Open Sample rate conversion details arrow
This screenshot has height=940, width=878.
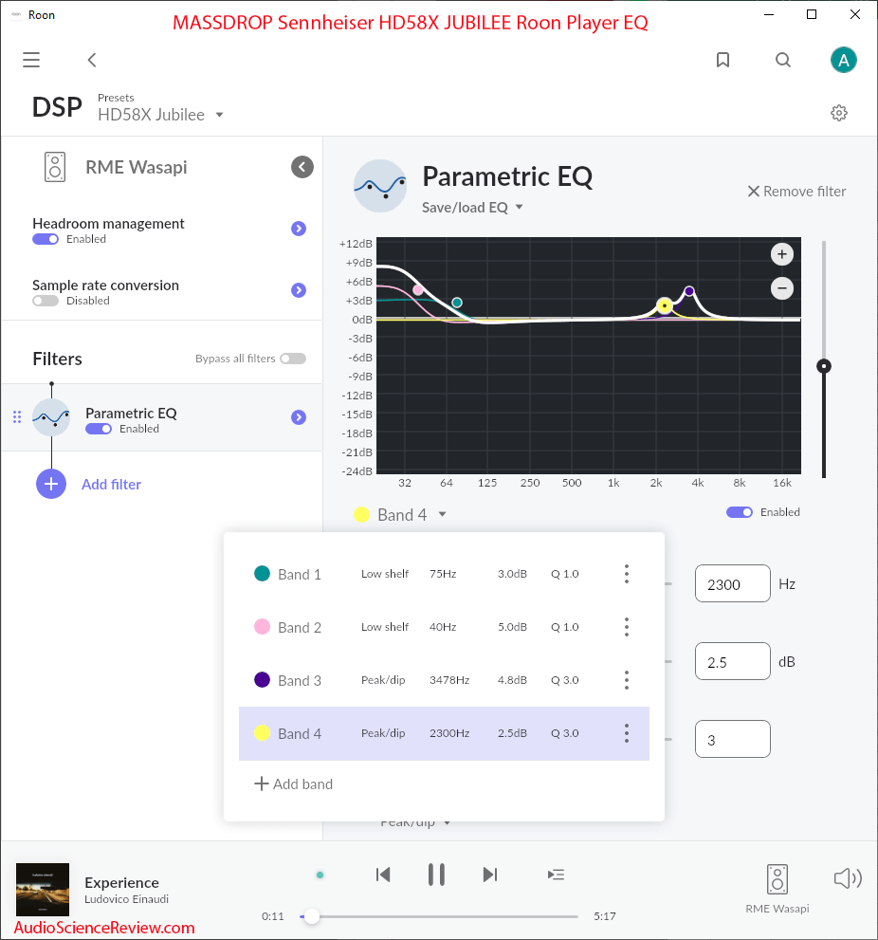(299, 290)
